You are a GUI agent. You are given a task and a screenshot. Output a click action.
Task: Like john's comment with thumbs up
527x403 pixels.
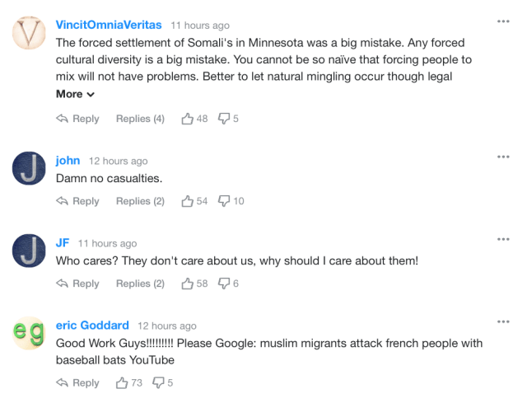click(x=187, y=201)
